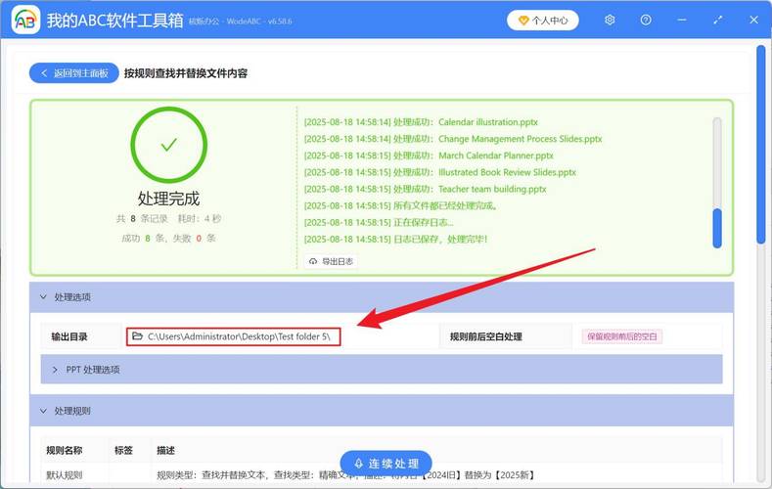772x489 pixels.
Task: Select log line Teacher team building.pptx
Action: tap(425, 189)
